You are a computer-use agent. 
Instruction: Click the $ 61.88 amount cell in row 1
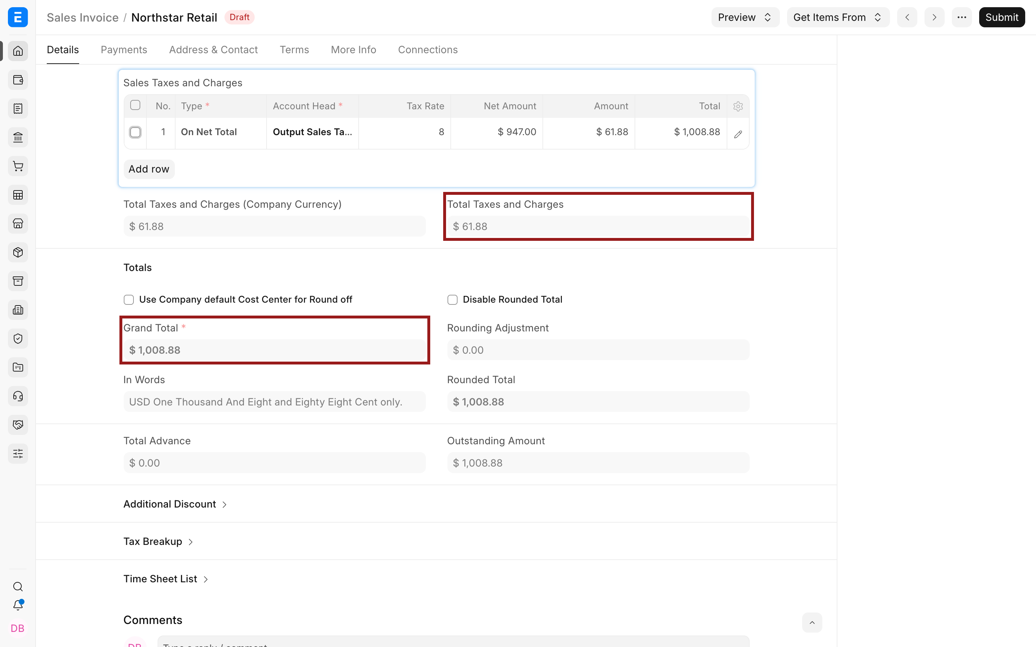(x=589, y=132)
